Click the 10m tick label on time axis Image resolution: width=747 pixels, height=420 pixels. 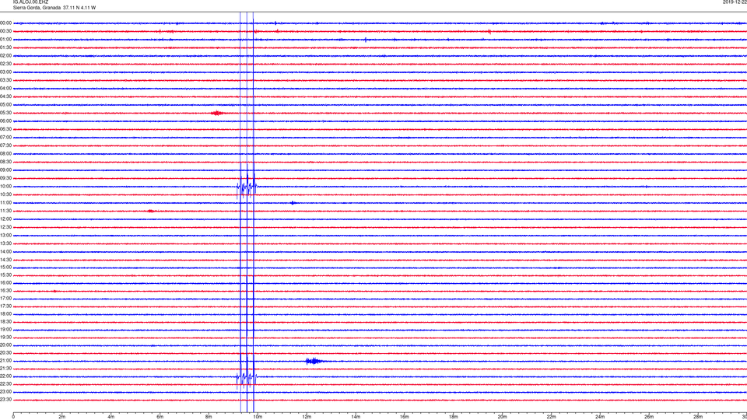258,417
